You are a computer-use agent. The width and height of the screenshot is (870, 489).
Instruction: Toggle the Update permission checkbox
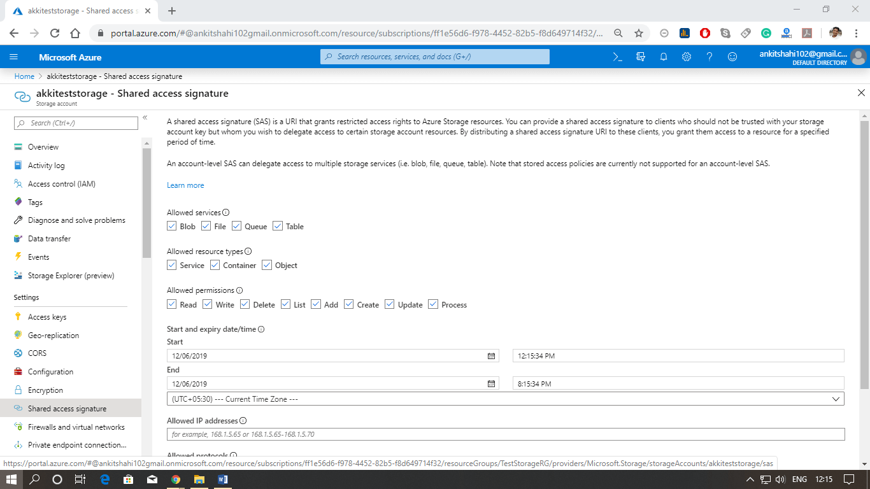390,304
